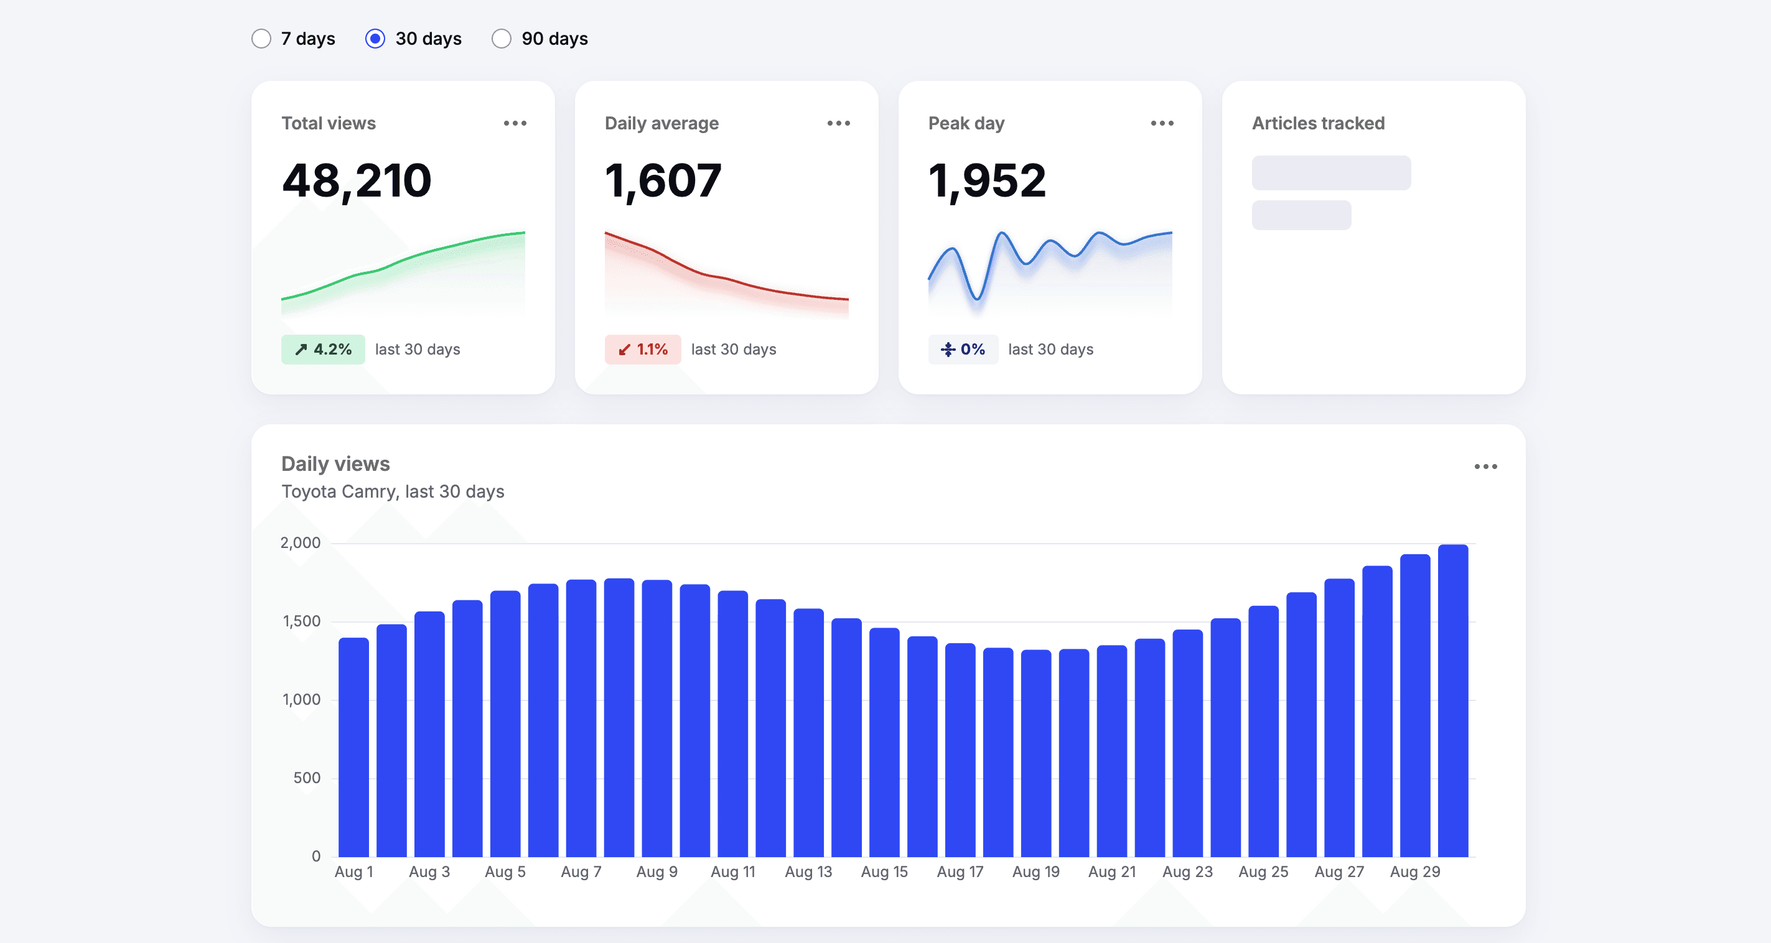Click the Total views card title
This screenshot has width=1771, height=943.
pos(329,123)
